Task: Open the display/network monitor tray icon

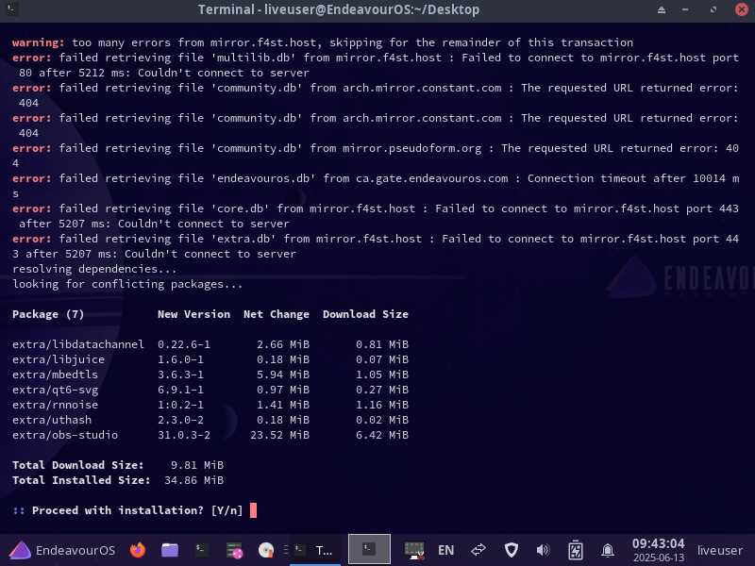Action: pos(414,550)
